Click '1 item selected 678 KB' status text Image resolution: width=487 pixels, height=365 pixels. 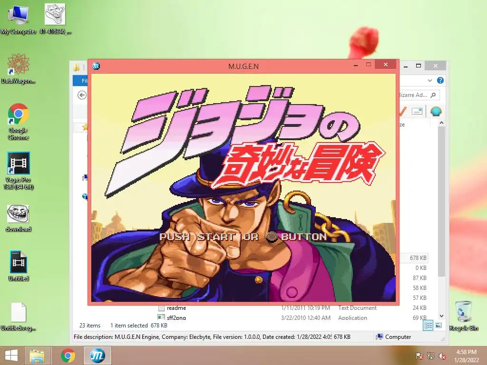tap(139, 325)
